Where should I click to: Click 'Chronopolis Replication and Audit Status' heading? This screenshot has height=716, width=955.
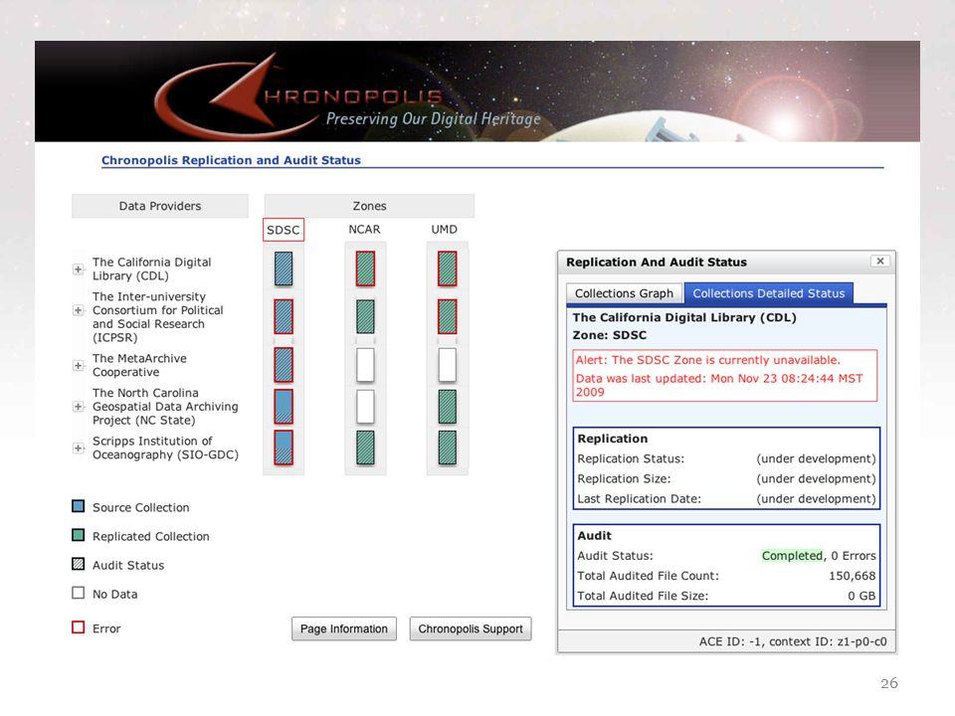pos(231,160)
